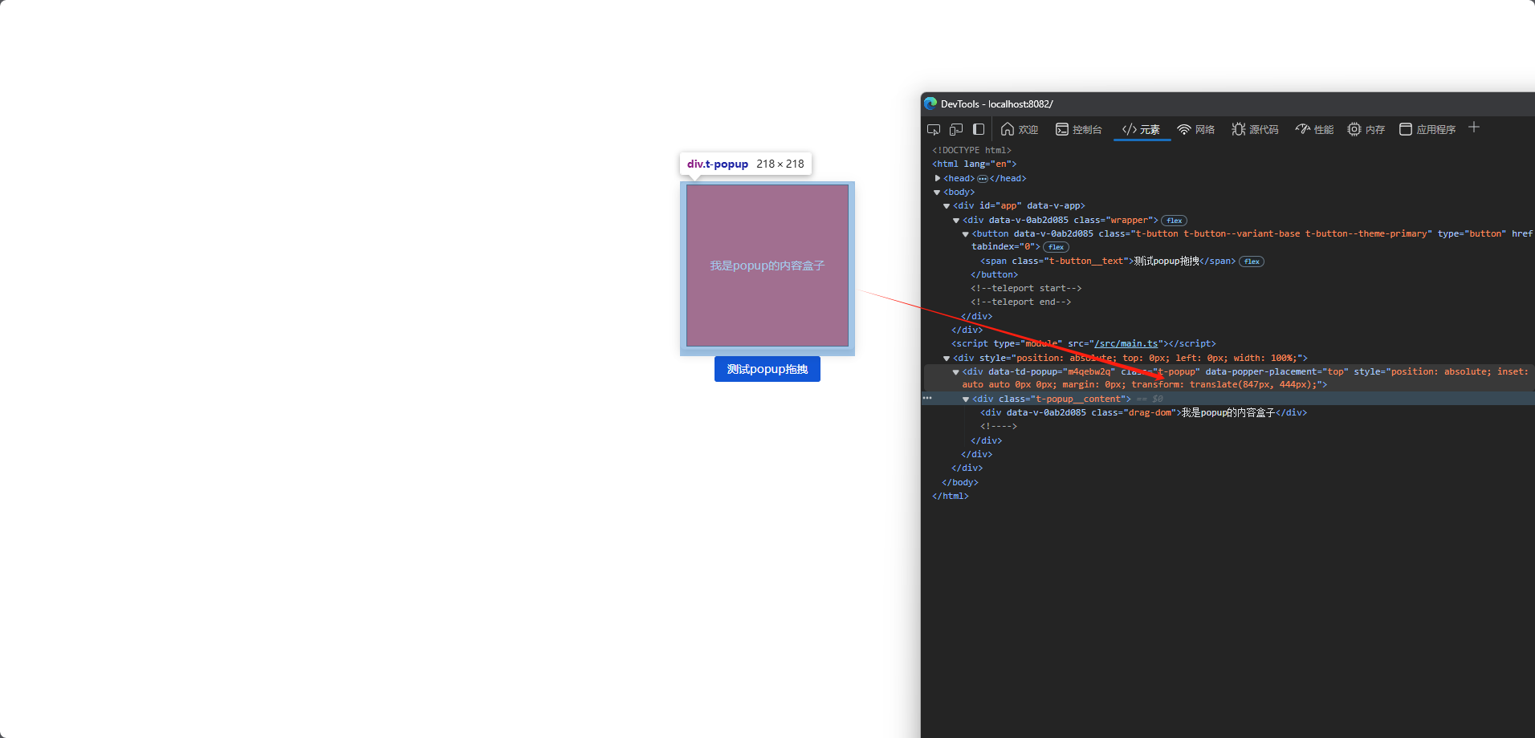The width and height of the screenshot is (1535, 738).
Task: Collapse the div id="app" node
Action: (x=947, y=206)
